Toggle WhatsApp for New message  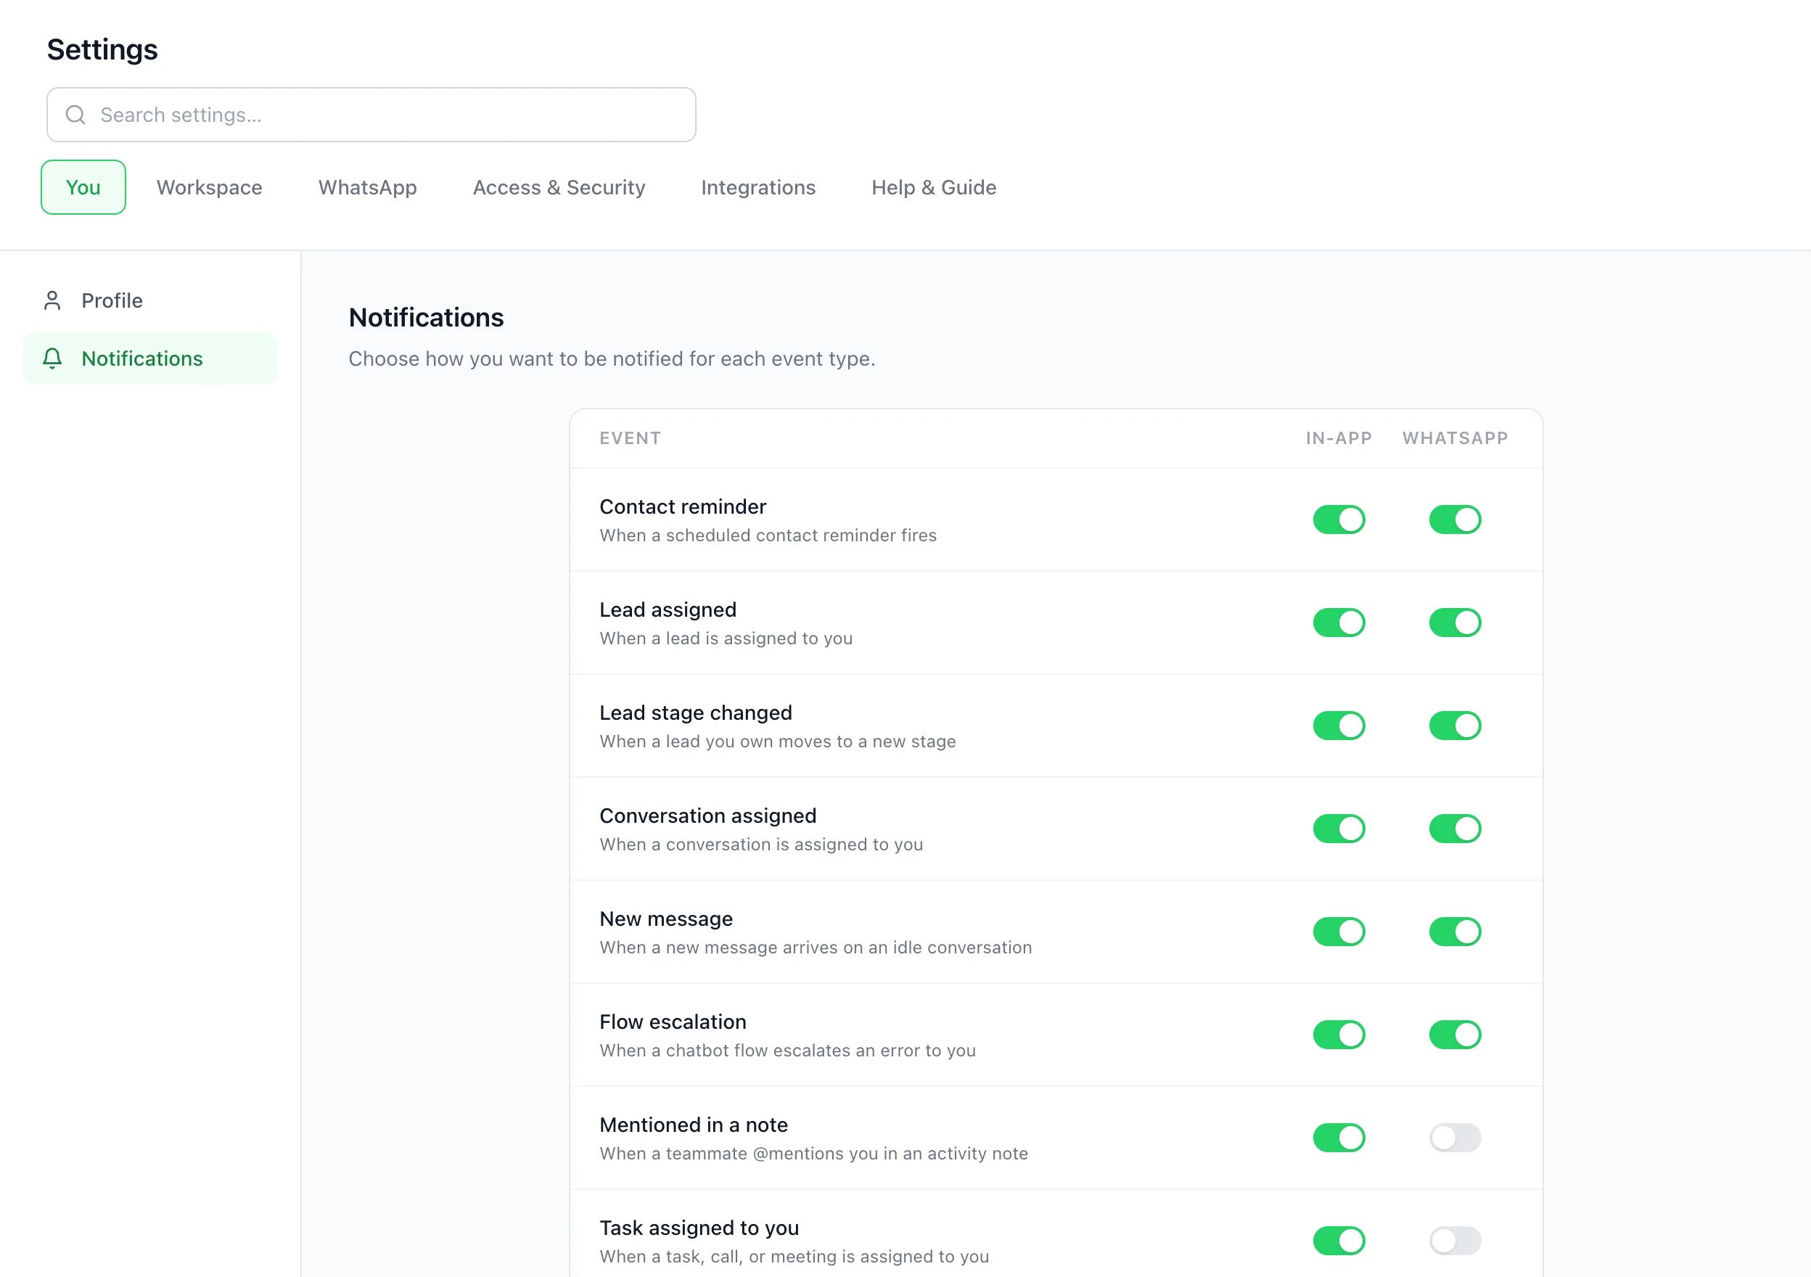pyautogui.click(x=1455, y=932)
